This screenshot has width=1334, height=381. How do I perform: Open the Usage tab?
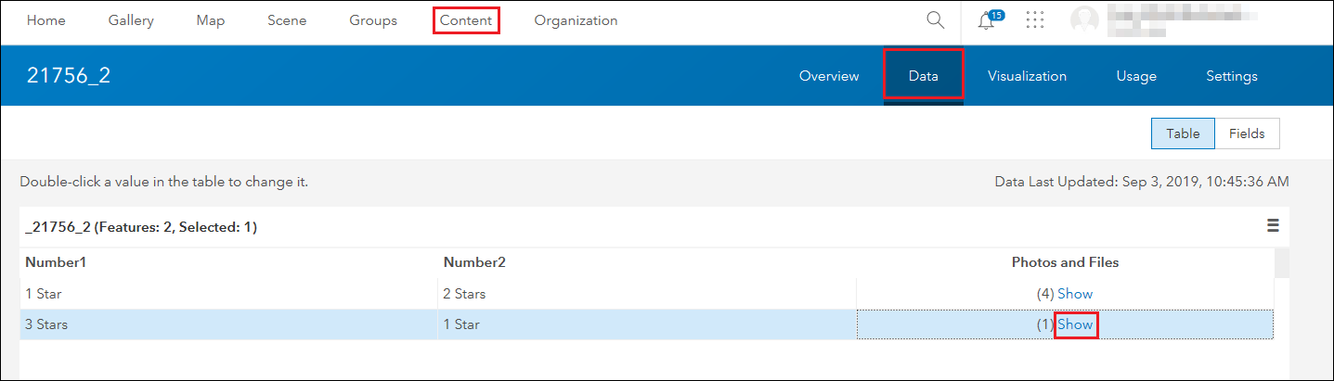[1136, 76]
